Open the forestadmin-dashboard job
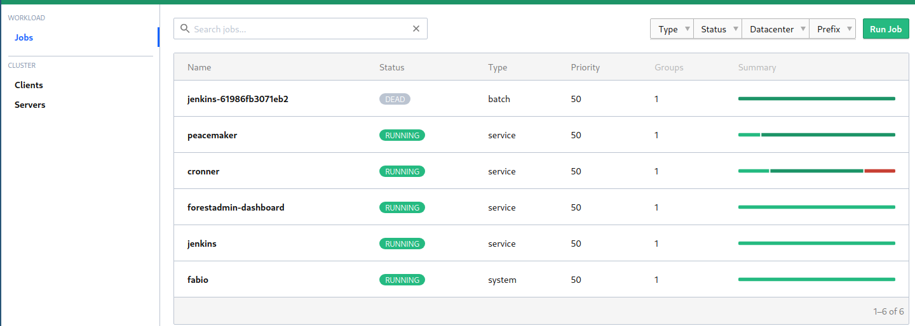This screenshot has height=326, width=915. click(x=236, y=207)
